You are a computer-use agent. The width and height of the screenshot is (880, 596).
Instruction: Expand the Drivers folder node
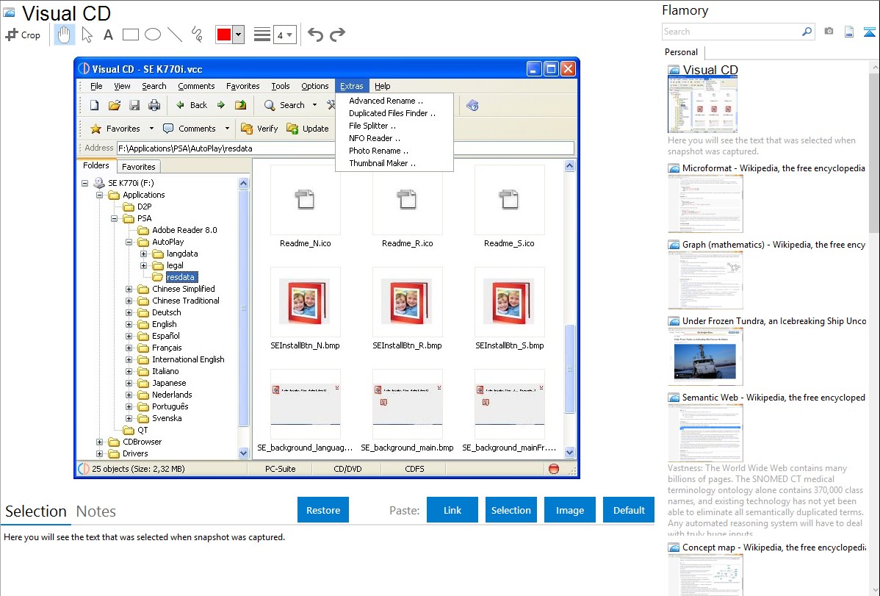point(99,454)
